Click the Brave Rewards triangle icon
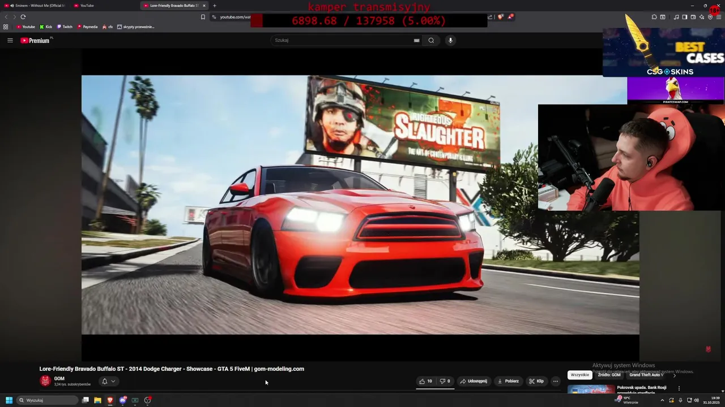Screen dimensions: 725x407 tap(510, 17)
